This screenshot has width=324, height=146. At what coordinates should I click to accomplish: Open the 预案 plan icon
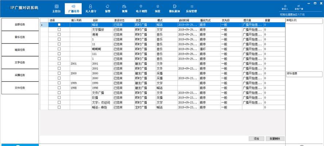(158, 9)
